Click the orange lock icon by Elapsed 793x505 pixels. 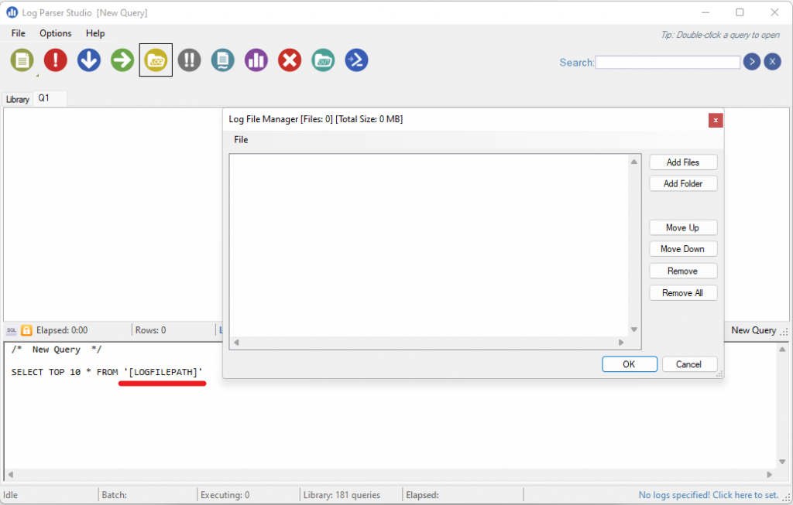pyautogui.click(x=27, y=330)
